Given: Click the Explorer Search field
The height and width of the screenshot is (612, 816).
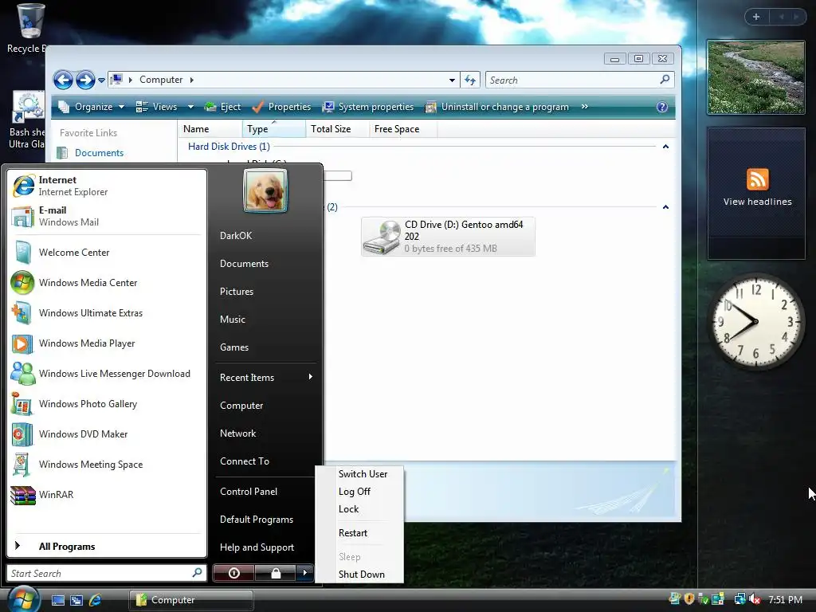Looking at the screenshot, I should pos(580,80).
